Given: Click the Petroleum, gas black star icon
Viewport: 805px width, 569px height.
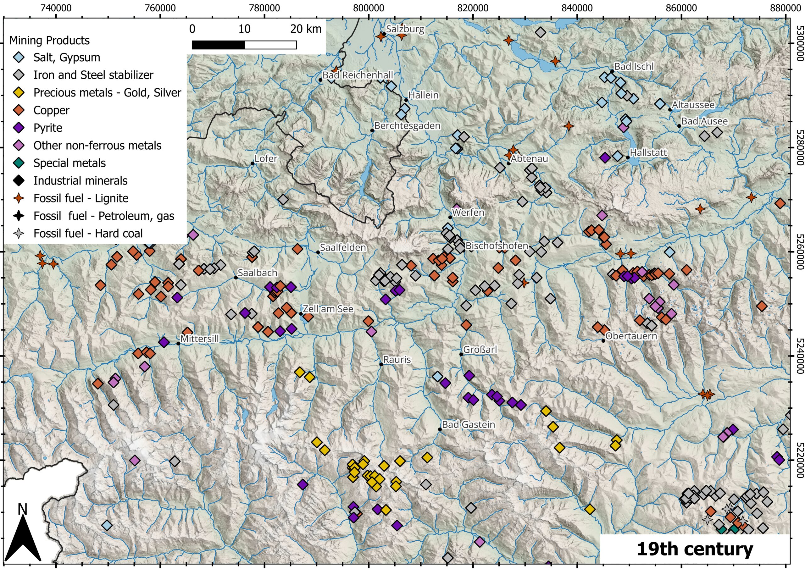Looking at the screenshot, I should click(x=18, y=216).
